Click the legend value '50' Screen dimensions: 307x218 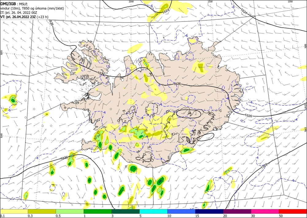281,216
